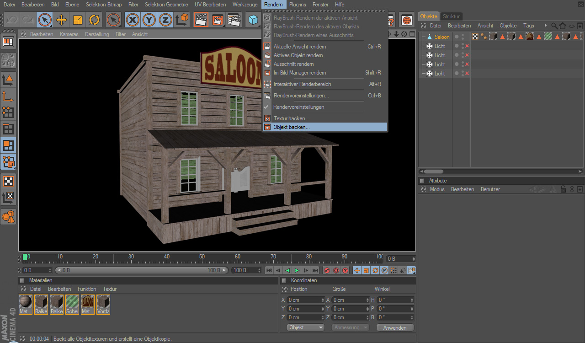The height and width of the screenshot is (343, 585).
Task: Toggle the red X on first Licht
Action: pos(467,46)
